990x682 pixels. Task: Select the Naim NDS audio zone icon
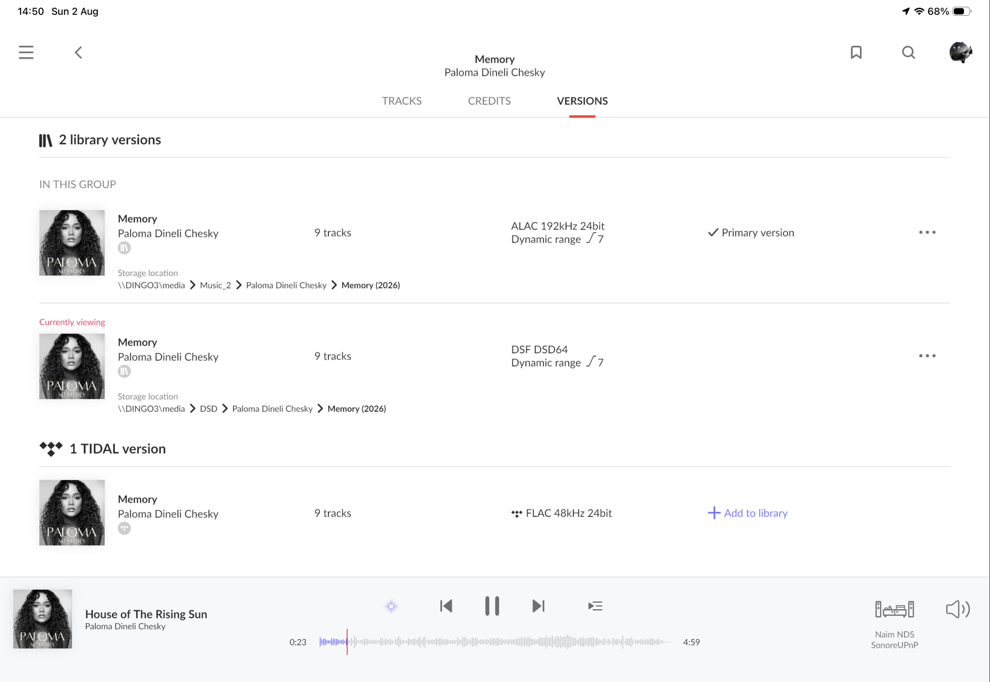[x=895, y=609]
